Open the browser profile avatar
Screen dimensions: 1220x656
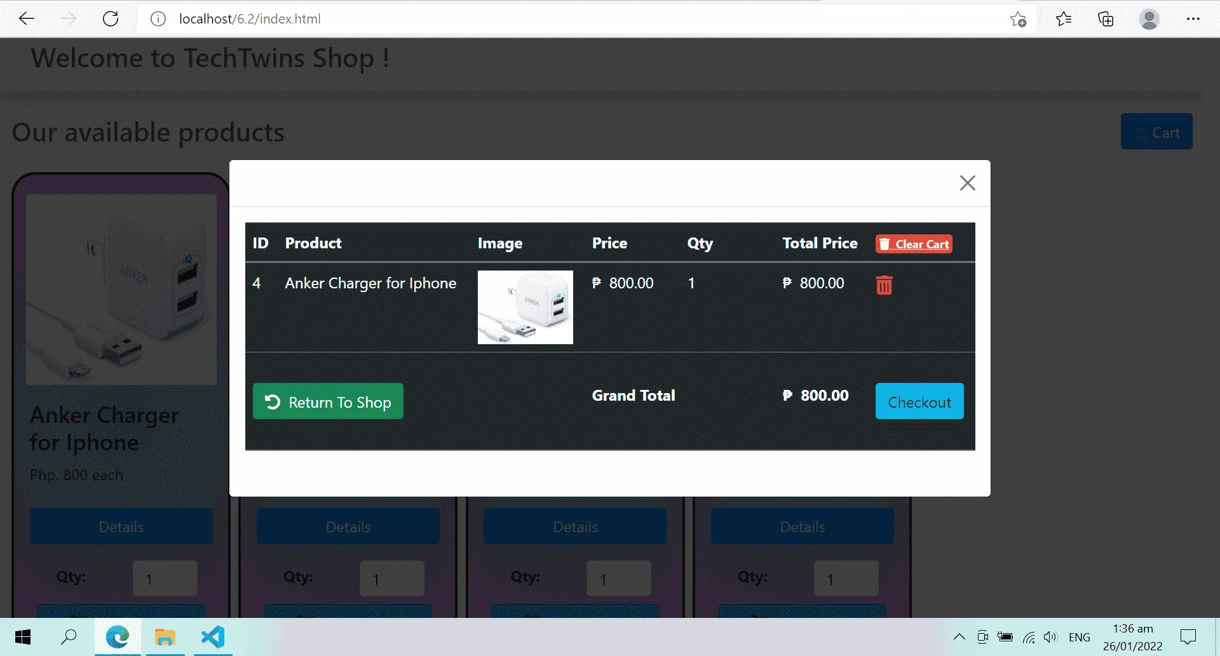tap(1149, 19)
